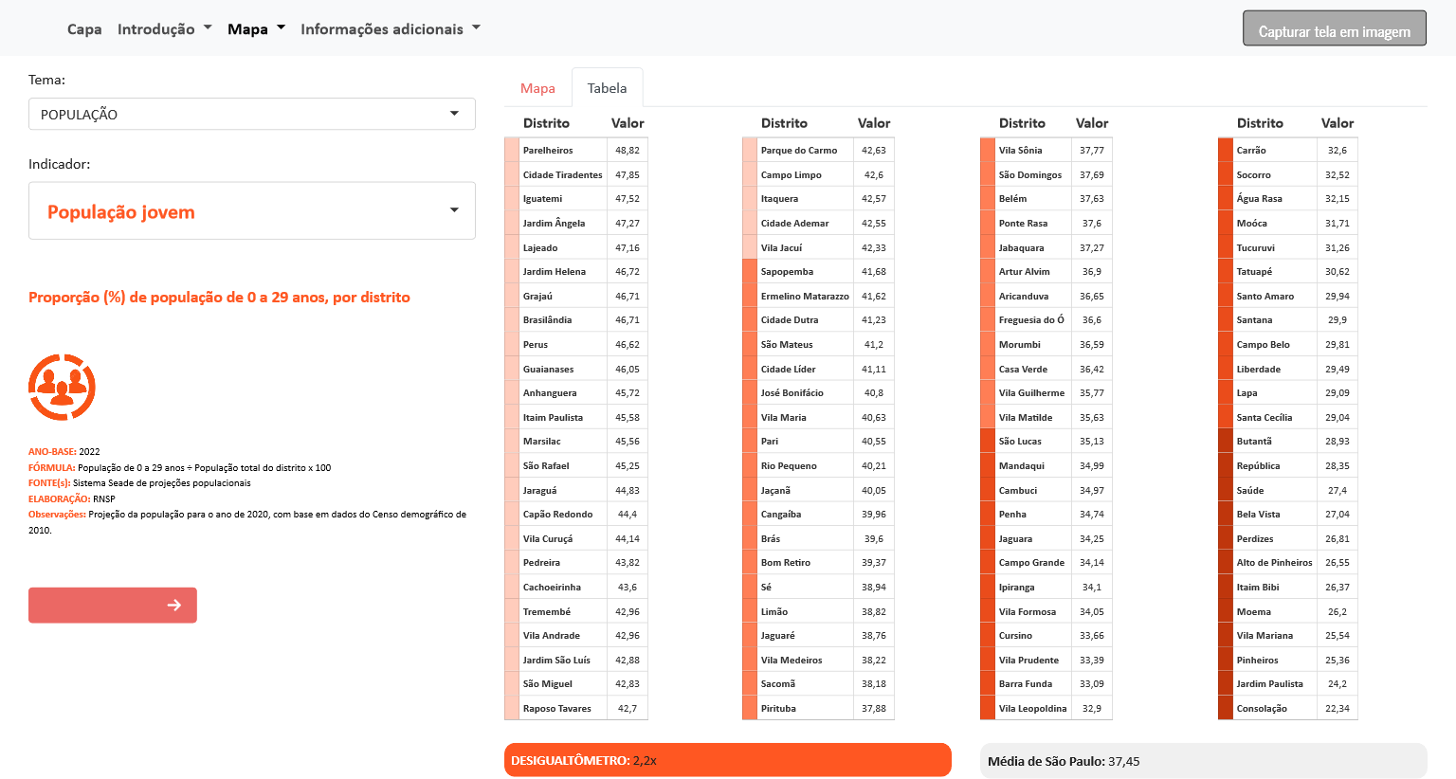
Task: Click the swatch beside Sapopemba row
Action: [750, 272]
